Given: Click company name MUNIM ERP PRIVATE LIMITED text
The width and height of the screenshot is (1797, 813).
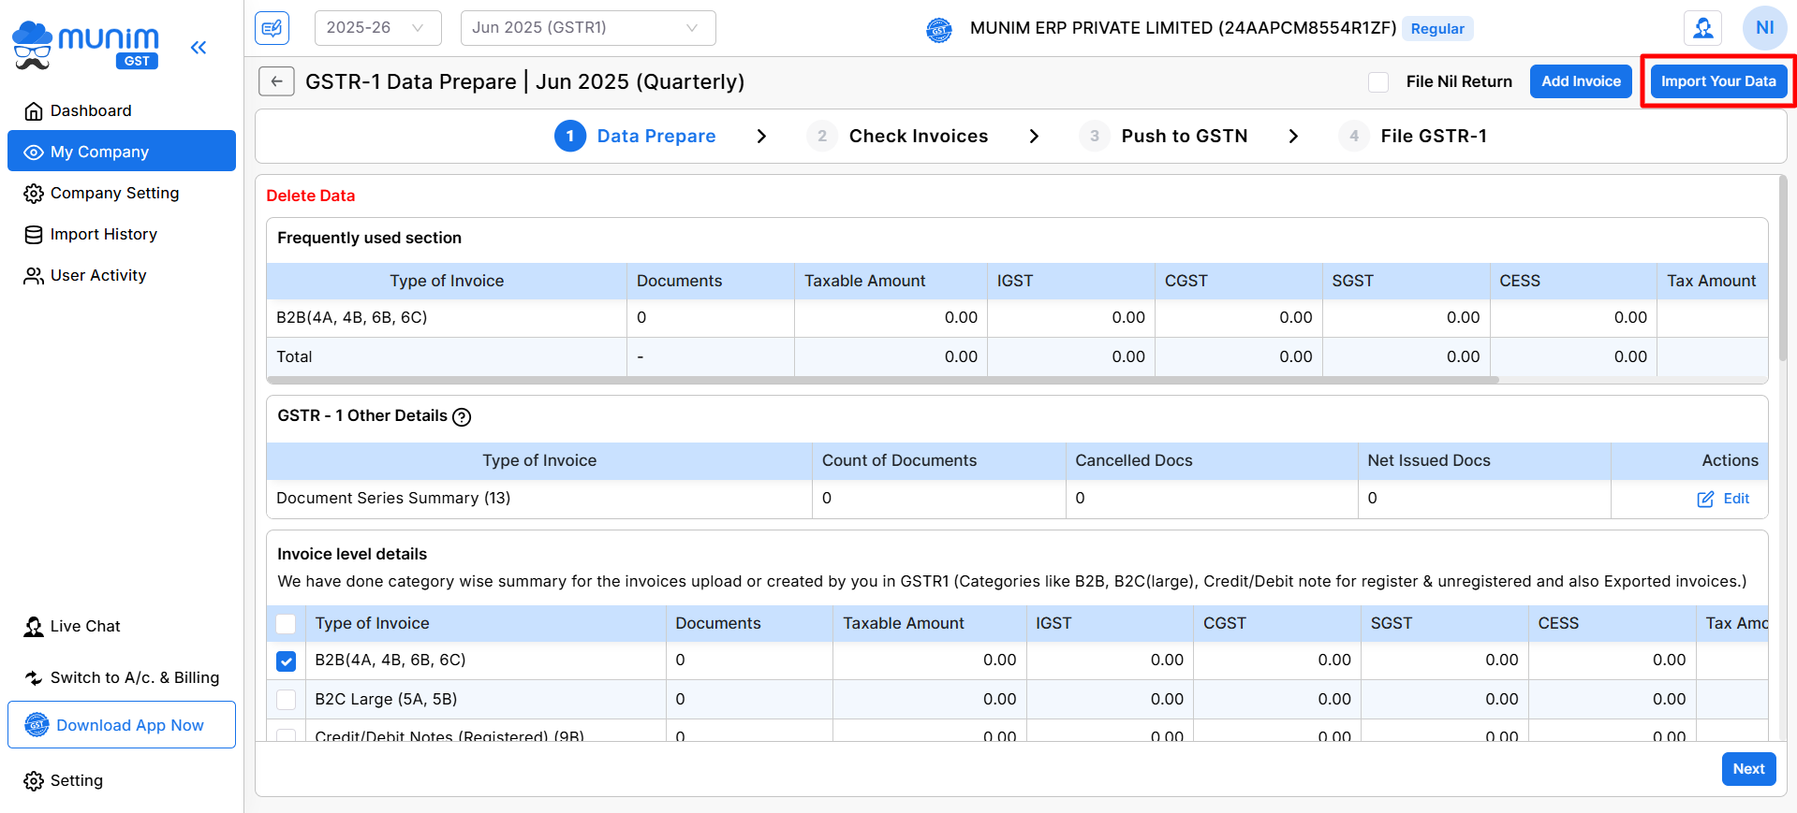Looking at the screenshot, I should pos(1183,28).
